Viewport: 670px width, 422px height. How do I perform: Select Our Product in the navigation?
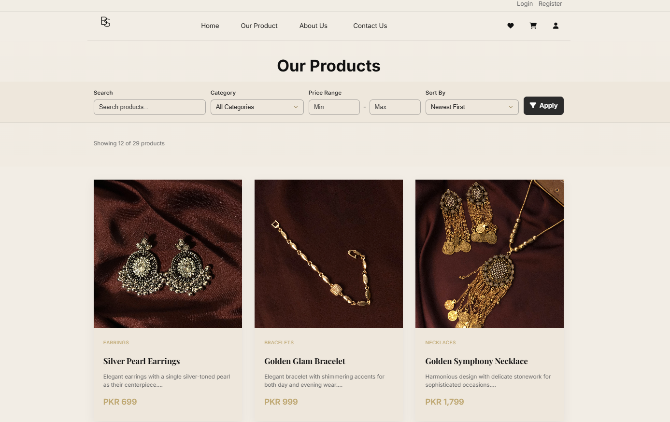pos(259,26)
